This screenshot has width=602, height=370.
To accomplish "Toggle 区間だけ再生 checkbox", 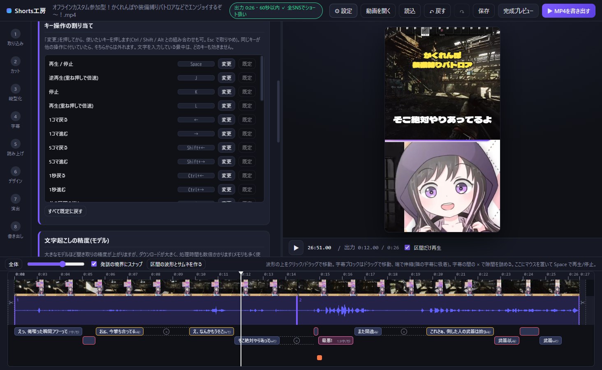I will (x=407, y=248).
